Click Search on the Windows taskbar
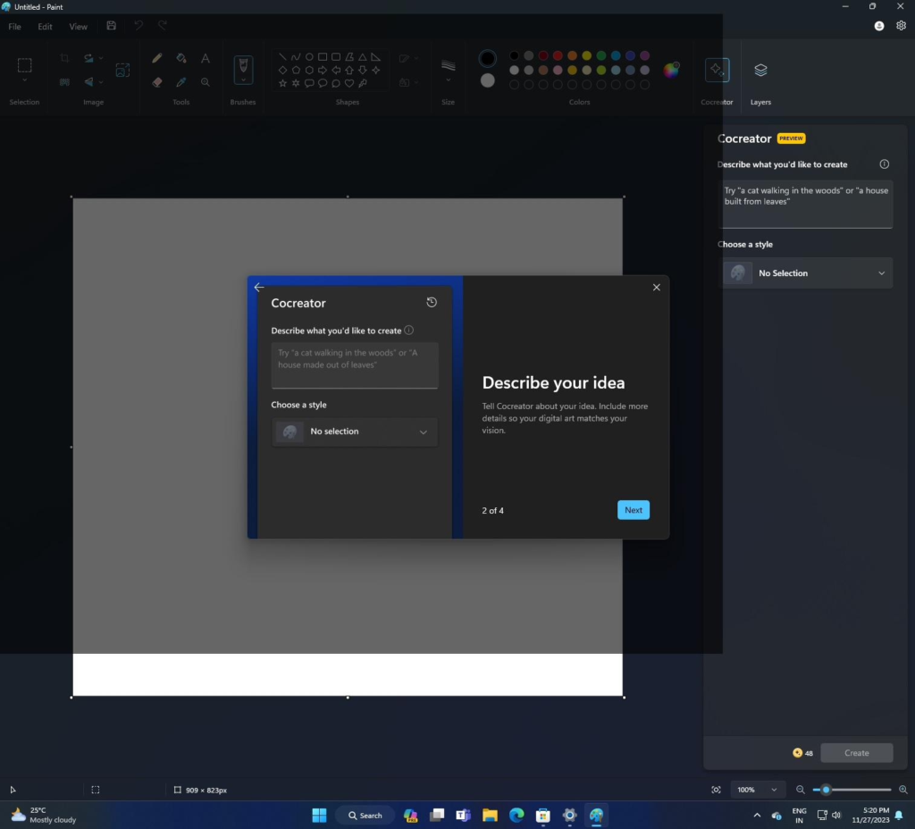This screenshot has width=915, height=829. tap(365, 815)
